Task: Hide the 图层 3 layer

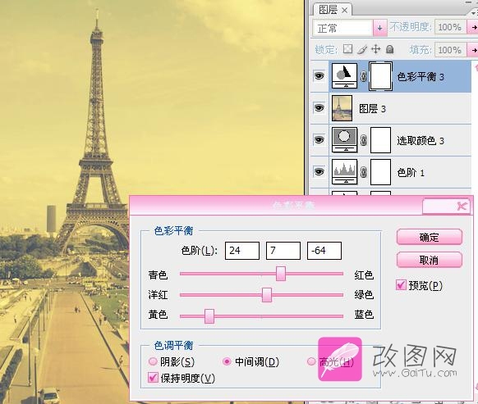Action: (319, 107)
